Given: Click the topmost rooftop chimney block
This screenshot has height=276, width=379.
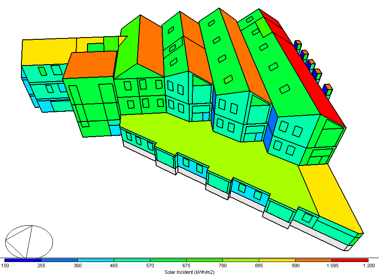Looking at the screenshot, I should point(297,45).
